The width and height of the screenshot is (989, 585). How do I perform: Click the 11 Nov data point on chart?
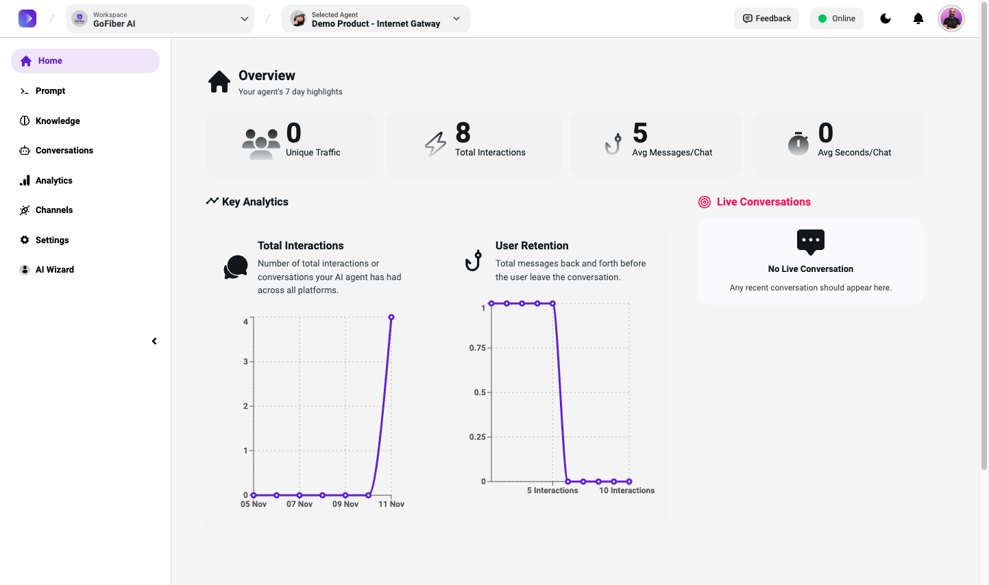coord(391,317)
